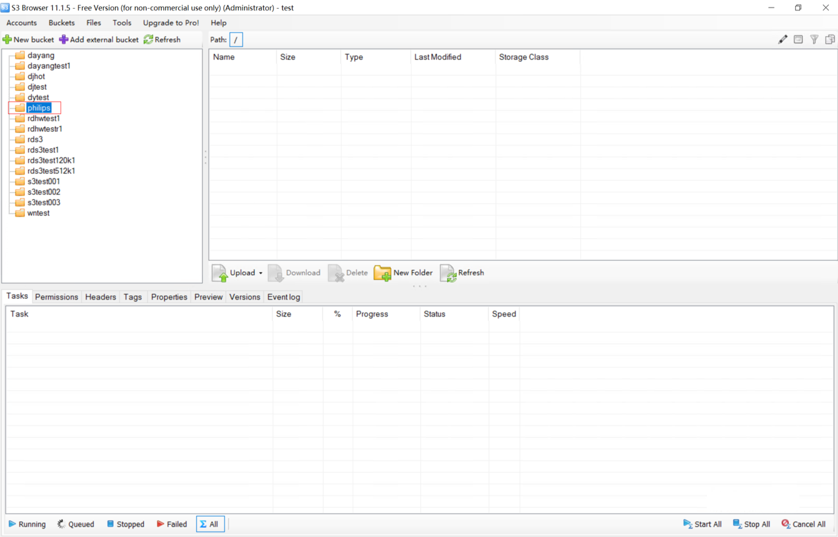
Task: Click the New bucket plus icon
Action: coord(7,40)
